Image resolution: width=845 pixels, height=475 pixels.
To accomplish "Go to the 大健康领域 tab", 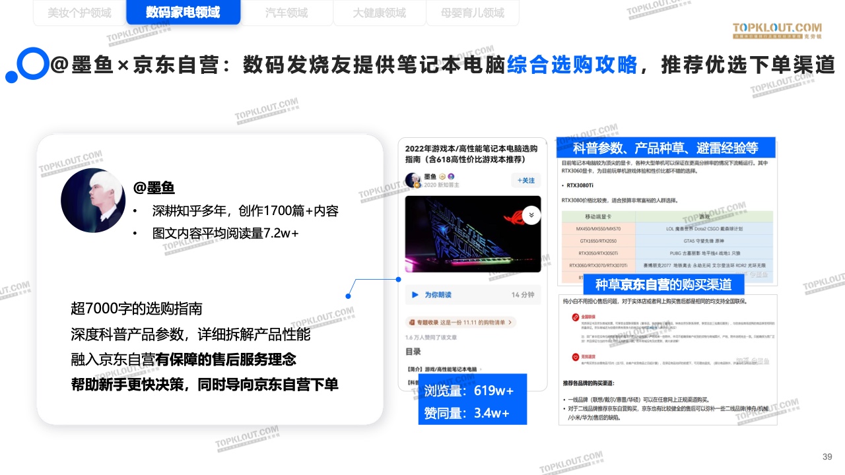I will tap(379, 13).
